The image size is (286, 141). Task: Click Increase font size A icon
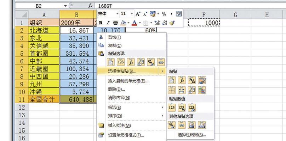[x=138, y=14]
